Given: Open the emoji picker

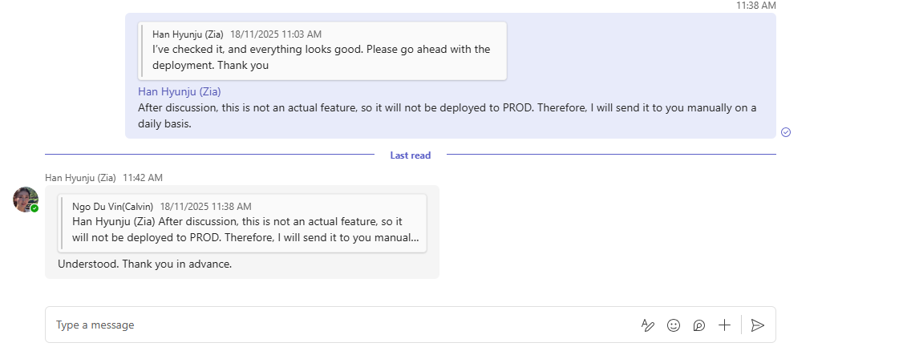Looking at the screenshot, I should point(674,325).
